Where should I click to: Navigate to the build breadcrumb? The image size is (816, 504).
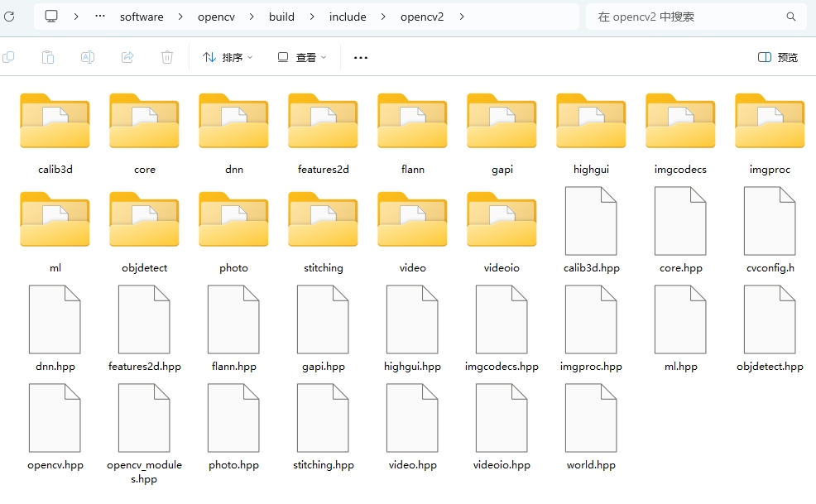click(x=281, y=17)
